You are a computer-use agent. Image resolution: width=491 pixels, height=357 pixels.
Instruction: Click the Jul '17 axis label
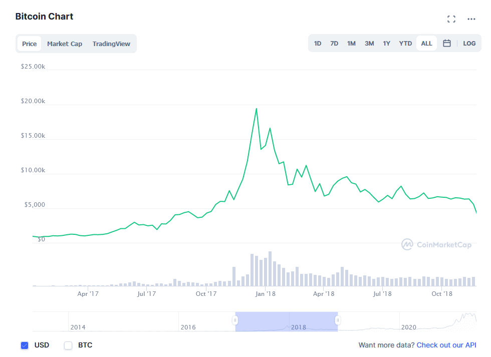(146, 294)
